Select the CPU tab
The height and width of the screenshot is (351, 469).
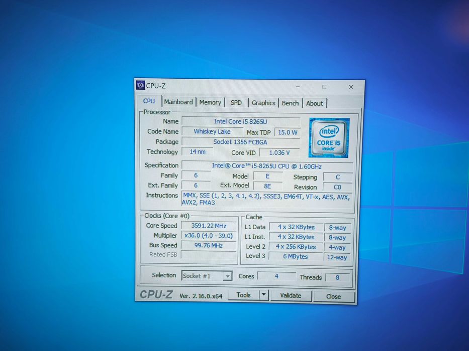pos(149,101)
